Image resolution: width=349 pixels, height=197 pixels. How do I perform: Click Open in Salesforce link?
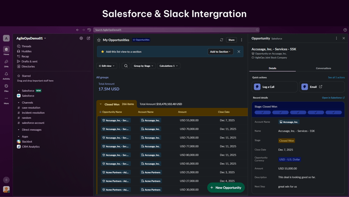coord(333,98)
